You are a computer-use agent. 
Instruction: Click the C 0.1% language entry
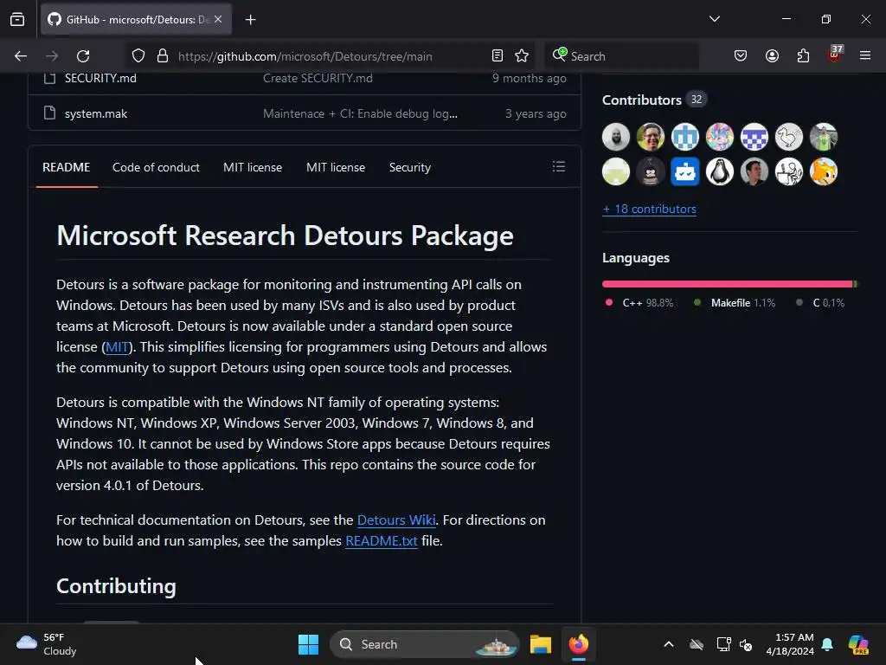pyautogui.click(x=820, y=302)
